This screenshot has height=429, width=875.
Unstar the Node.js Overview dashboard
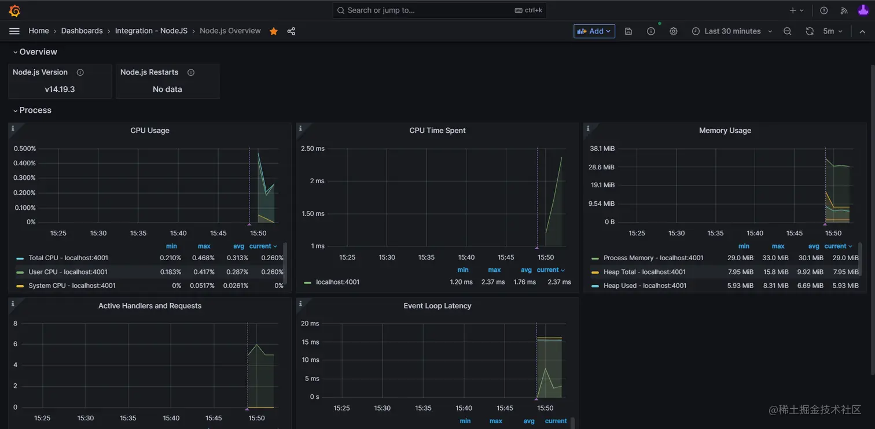pos(274,31)
